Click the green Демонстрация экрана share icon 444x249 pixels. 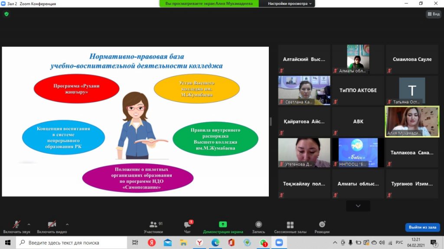[x=223, y=224]
